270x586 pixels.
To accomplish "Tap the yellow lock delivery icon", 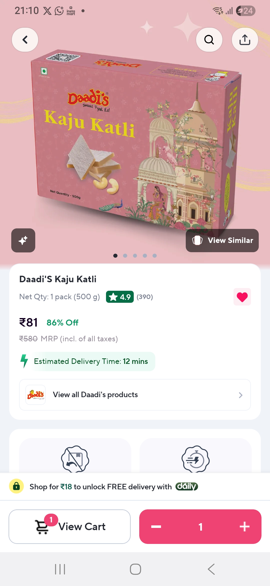I will (16, 486).
